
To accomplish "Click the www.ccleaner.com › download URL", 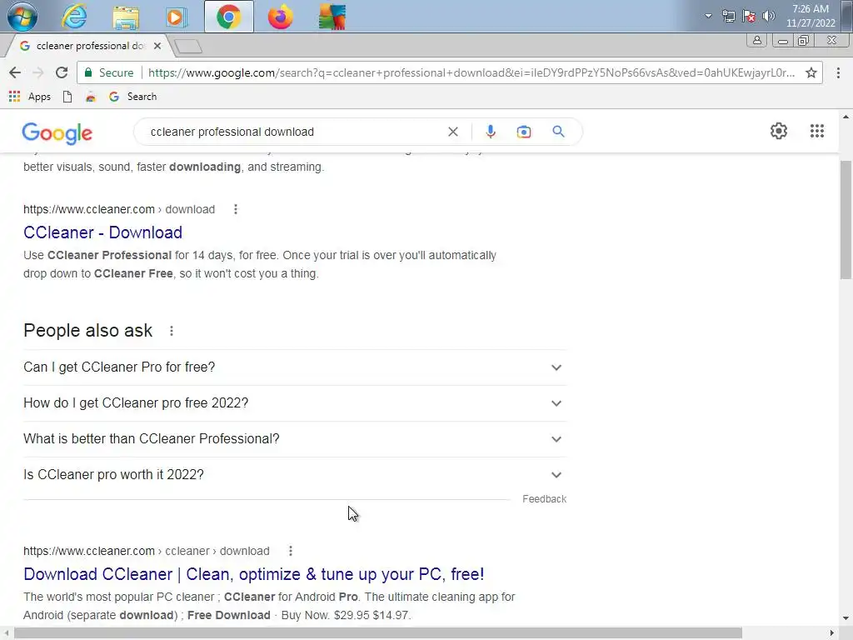I will tap(119, 209).
